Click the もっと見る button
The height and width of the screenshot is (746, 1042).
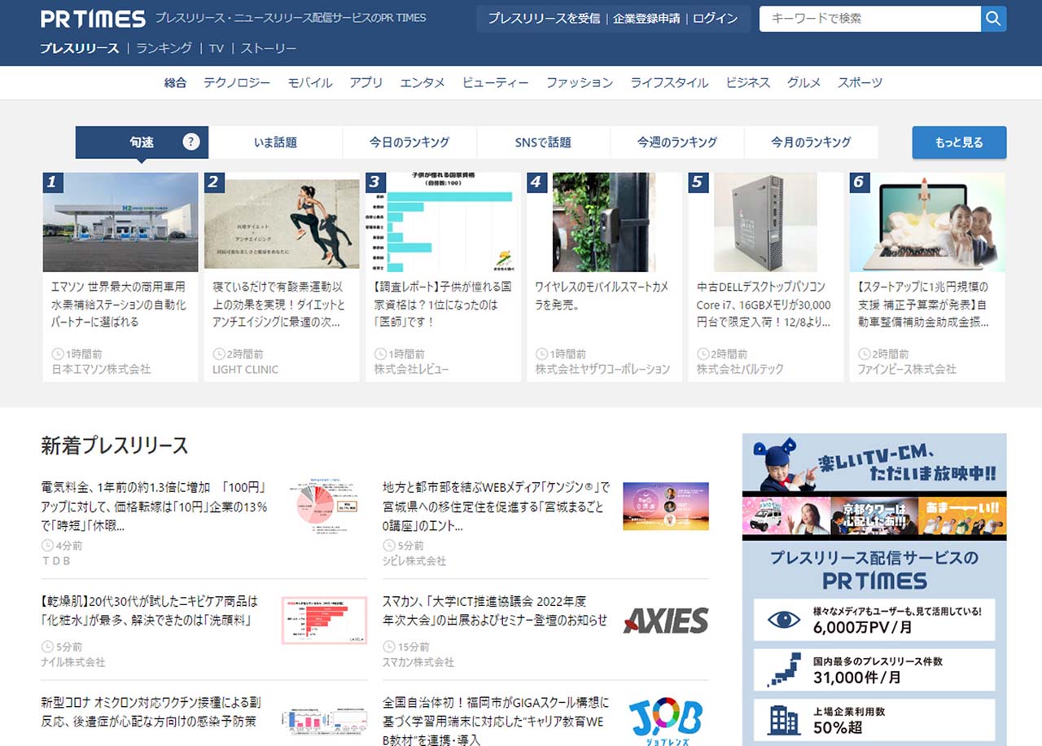[x=959, y=143]
